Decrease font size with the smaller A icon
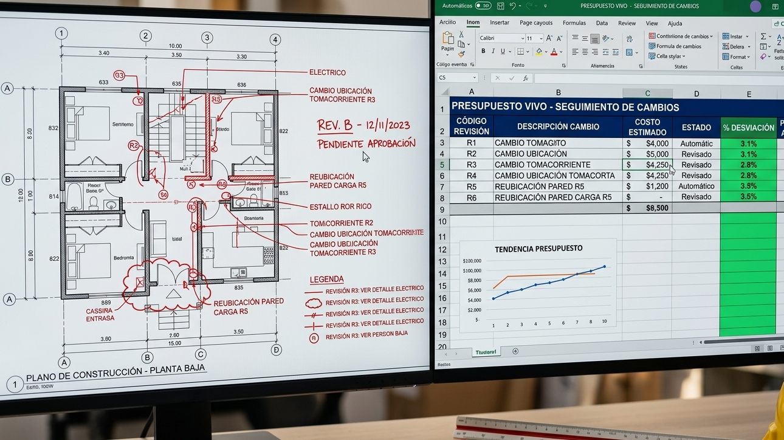This screenshot has width=784, height=440. [559, 38]
